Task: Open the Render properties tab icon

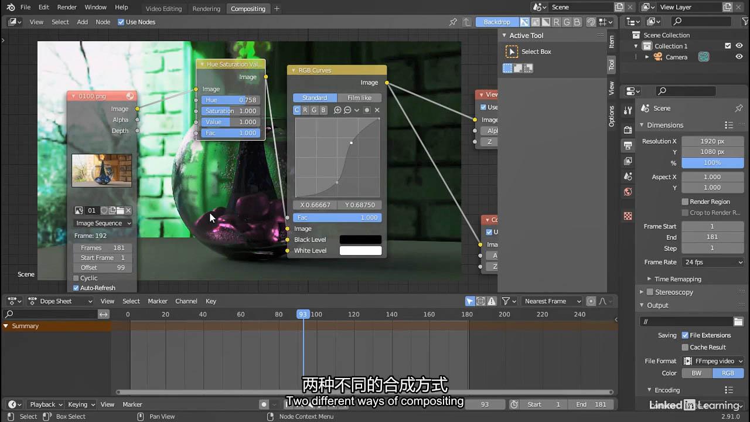Action: [x=628, y=130]
